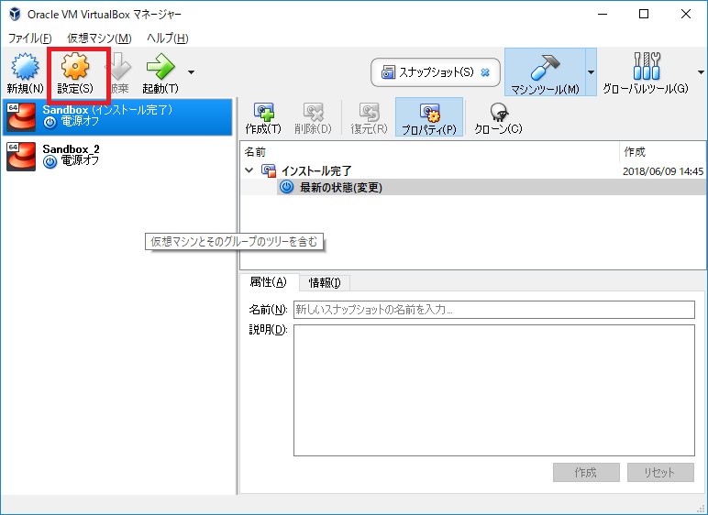Click the 復元(R) restore snapshot icon
This screenshot has width=708, height=515.
click(x=370, y=112)
